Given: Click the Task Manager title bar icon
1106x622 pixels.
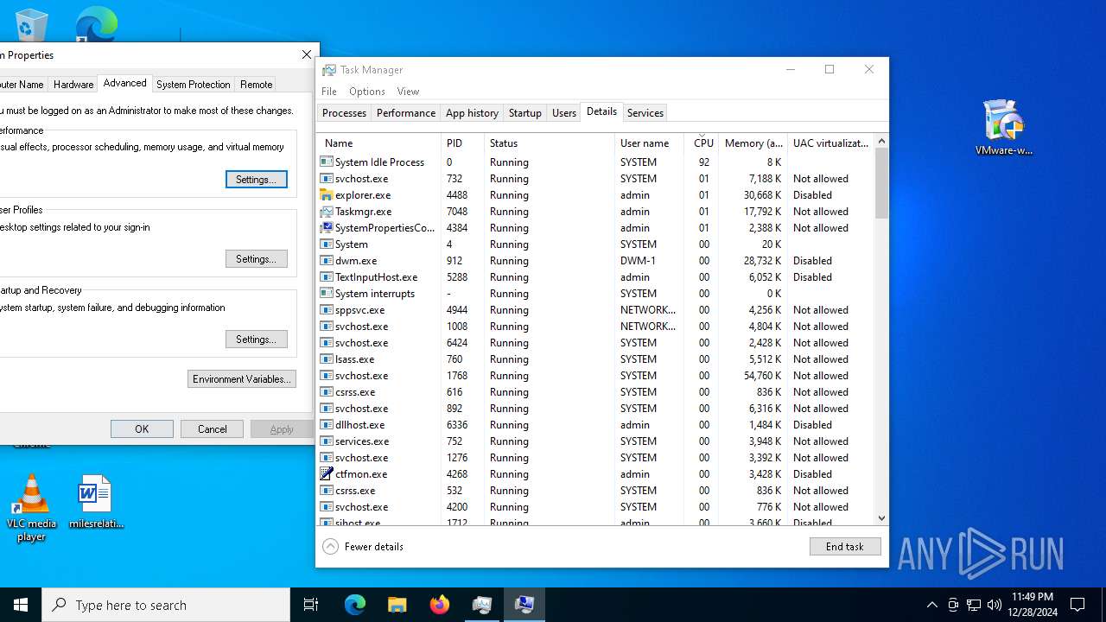Looking at the screenshot, I should (329, 70).
